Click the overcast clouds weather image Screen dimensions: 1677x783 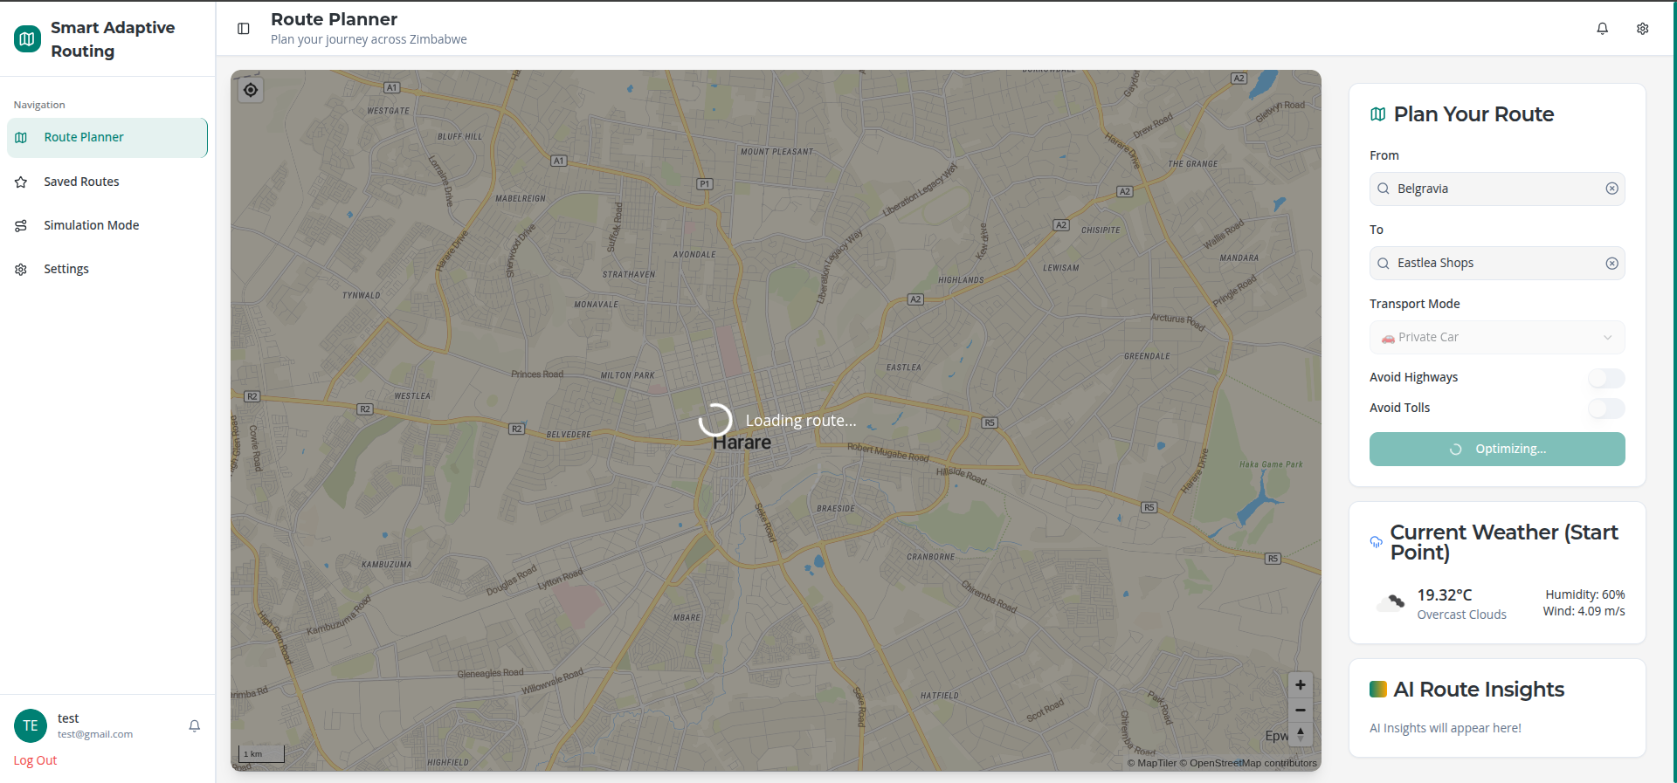[1391, 602]
